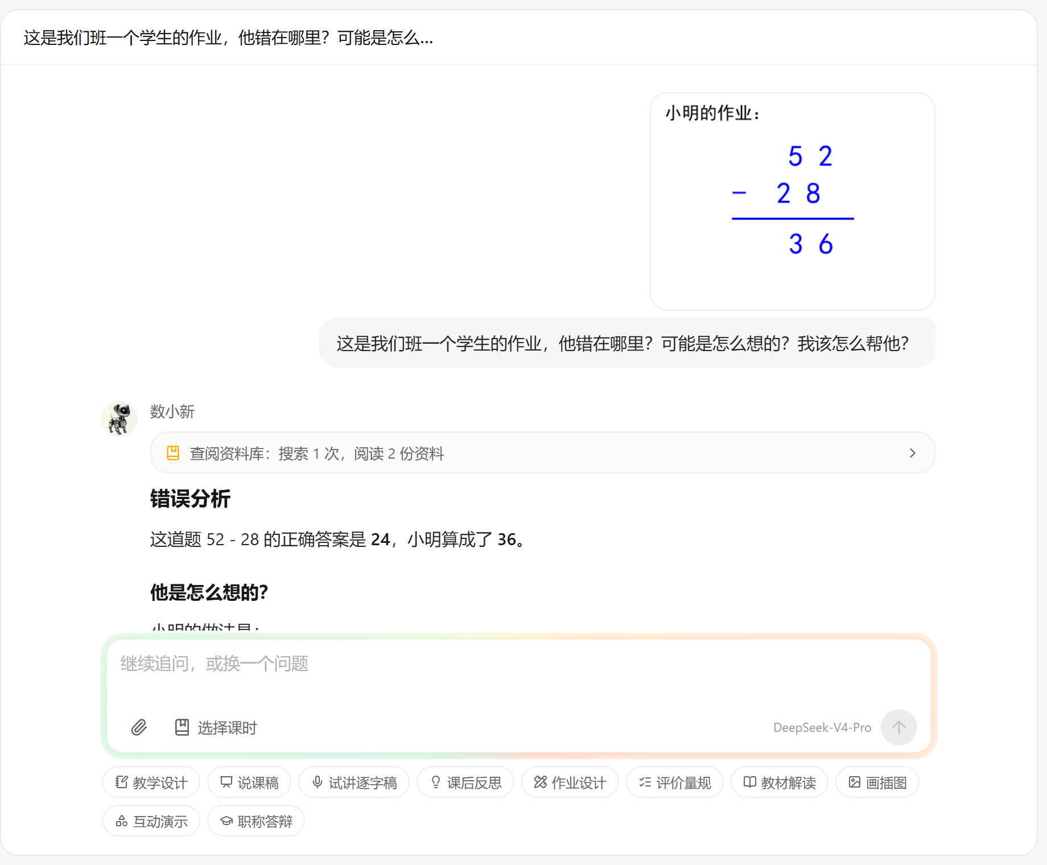The image size is (1047, 865).
Task: Open DeepSeek-V4-Pro model selector
Action: coord(822,727)
